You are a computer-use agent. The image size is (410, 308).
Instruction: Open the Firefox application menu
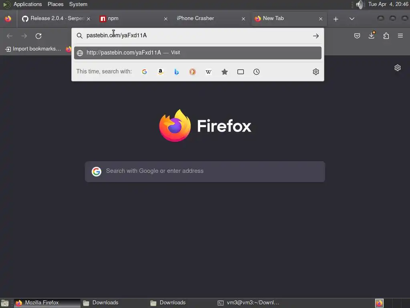point(400,36)
